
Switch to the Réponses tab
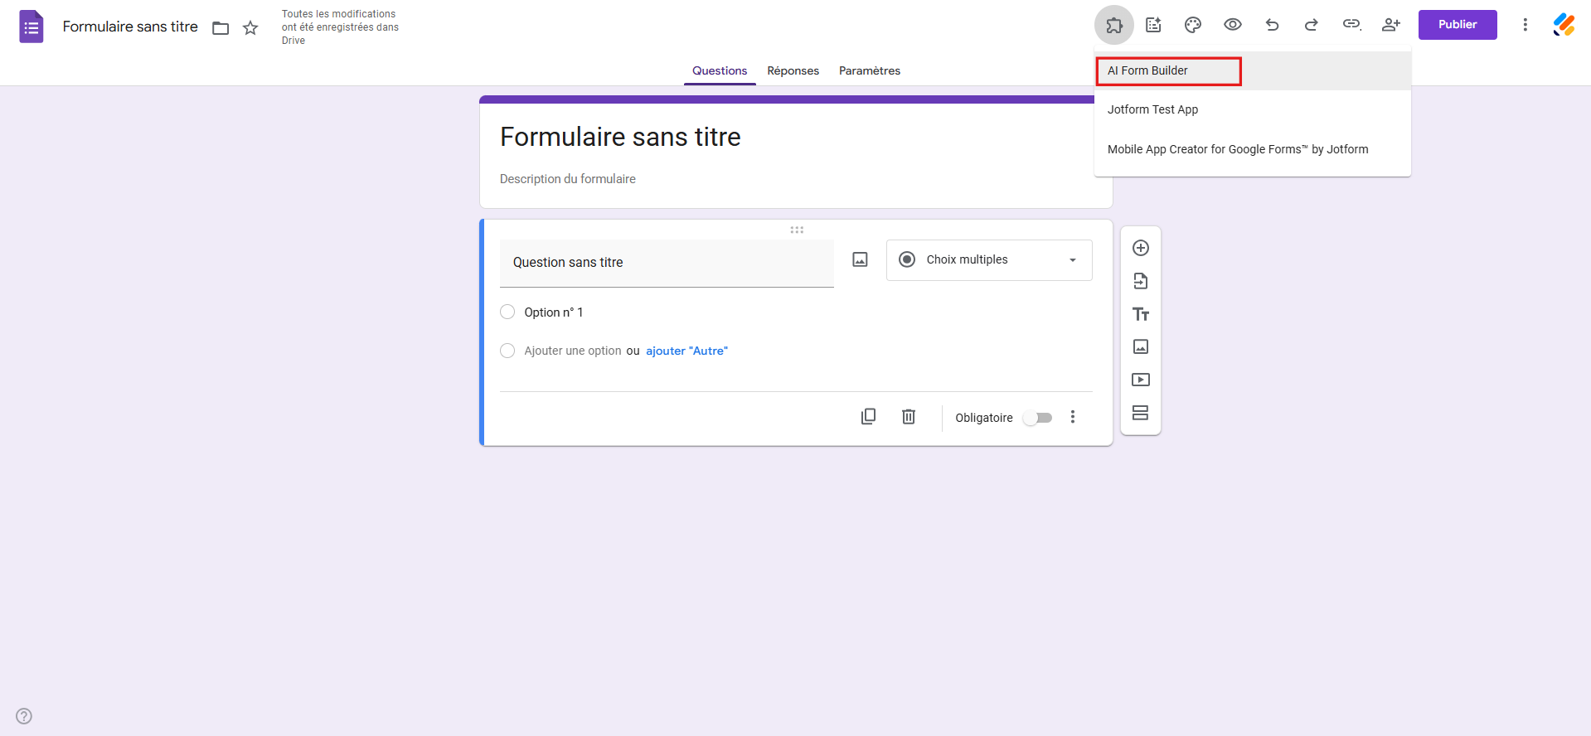click(793, 70)
